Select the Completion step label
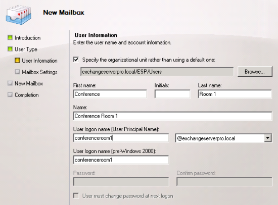 click(x=27, y=95)
